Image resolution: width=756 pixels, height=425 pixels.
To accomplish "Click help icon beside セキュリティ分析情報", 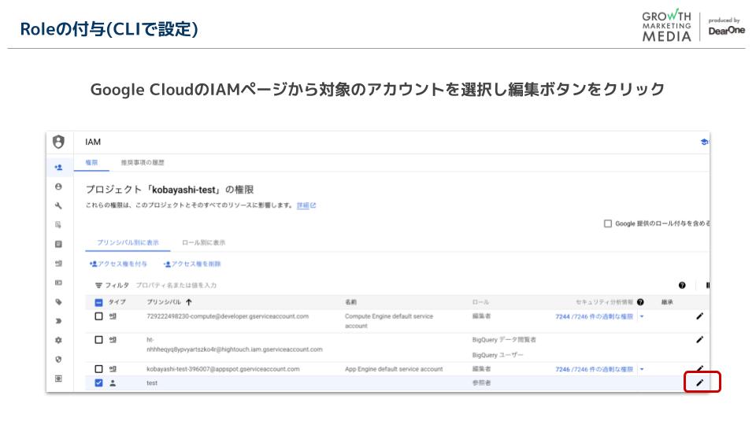I will tap(640, 302).
